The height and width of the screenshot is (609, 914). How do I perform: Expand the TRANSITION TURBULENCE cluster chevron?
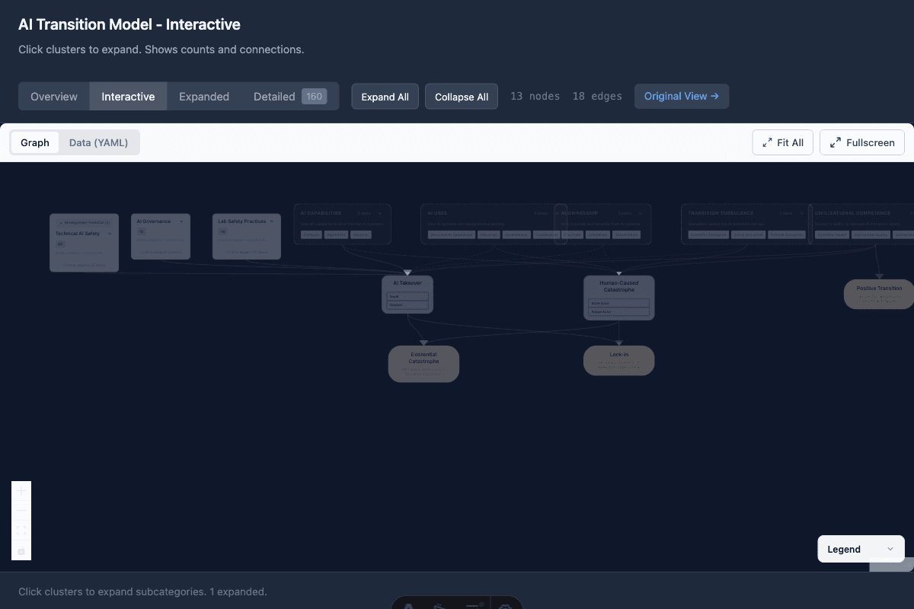801,214
